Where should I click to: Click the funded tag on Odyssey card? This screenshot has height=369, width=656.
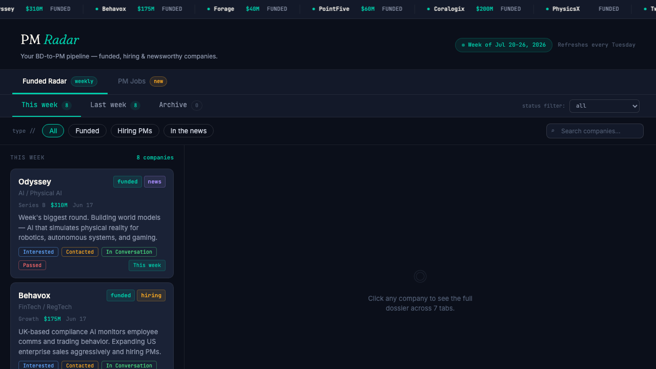coord(128,182)
